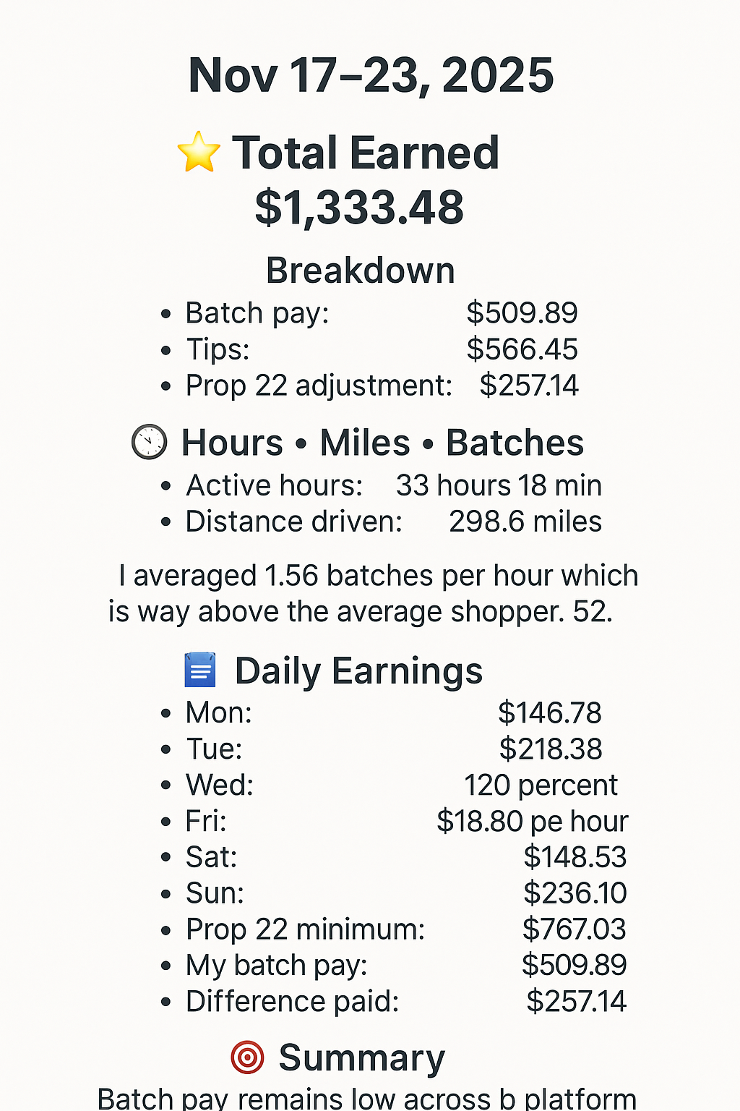Viewport: 740px width, 1111px height.
Task: Select Monday's $146.78 earnings
Action: [x=549, y=713]
